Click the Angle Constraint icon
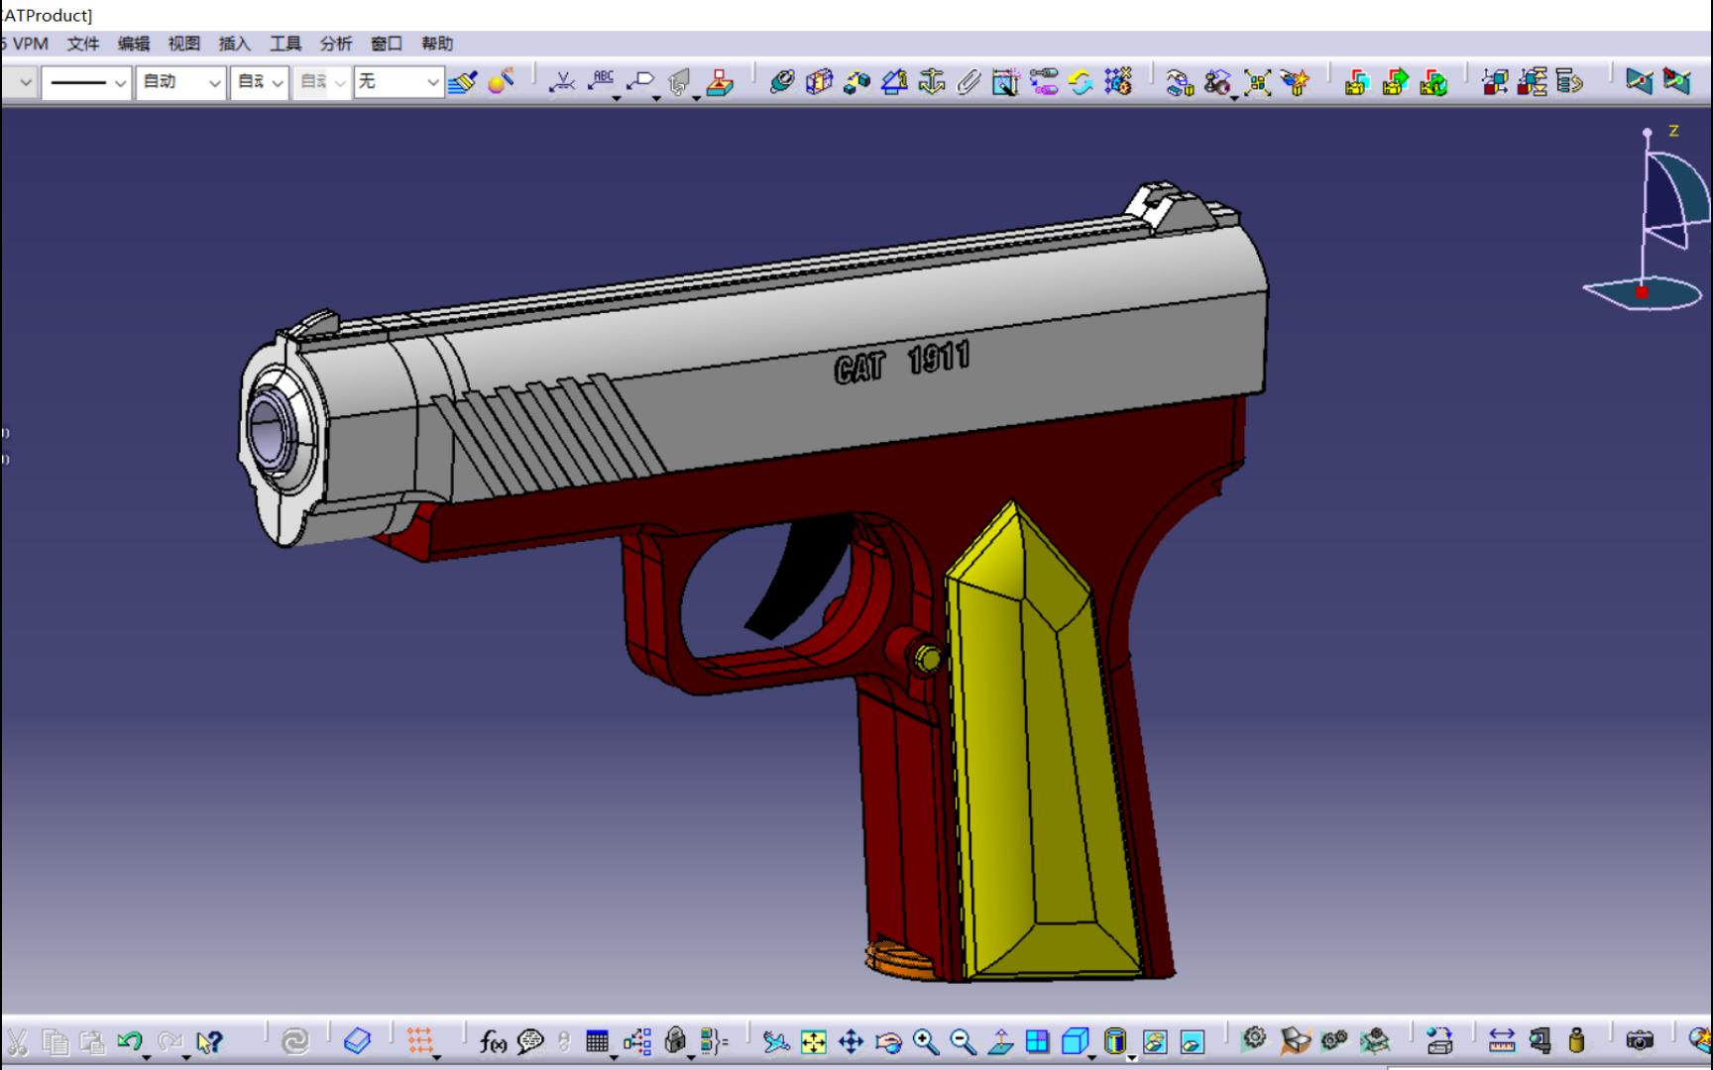This screenshot has width=1713, height=1070. point(894,82)
